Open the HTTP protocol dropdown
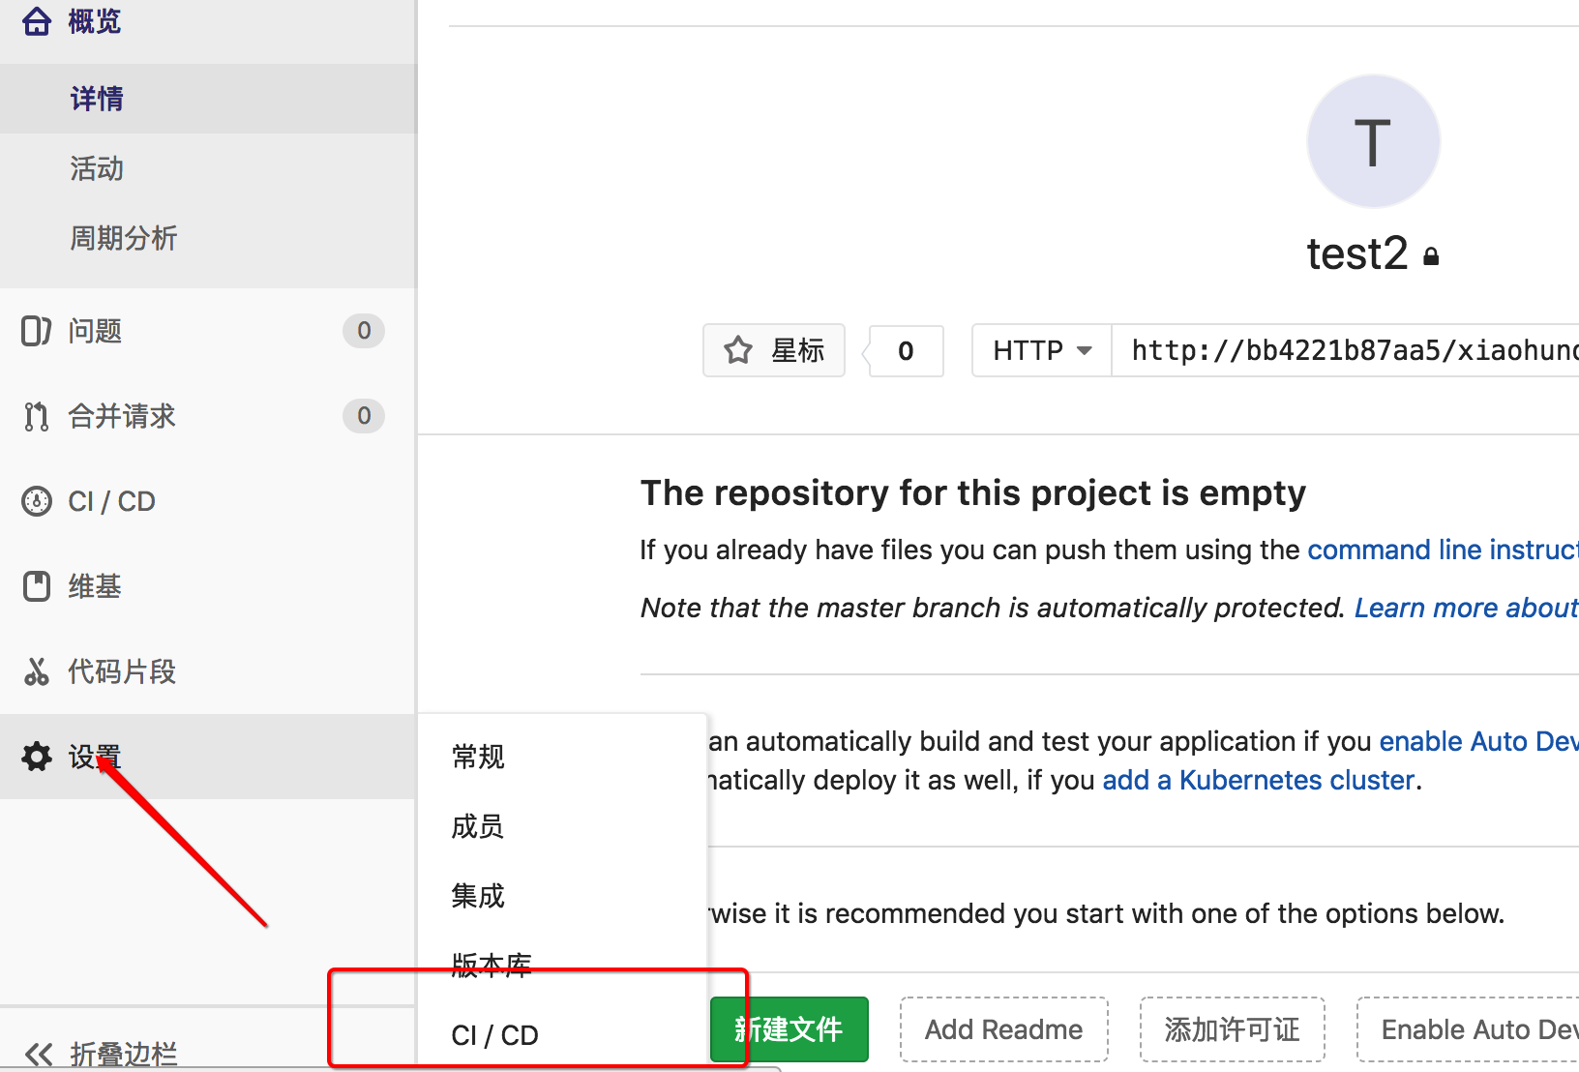 click(x=1041, y=350)
